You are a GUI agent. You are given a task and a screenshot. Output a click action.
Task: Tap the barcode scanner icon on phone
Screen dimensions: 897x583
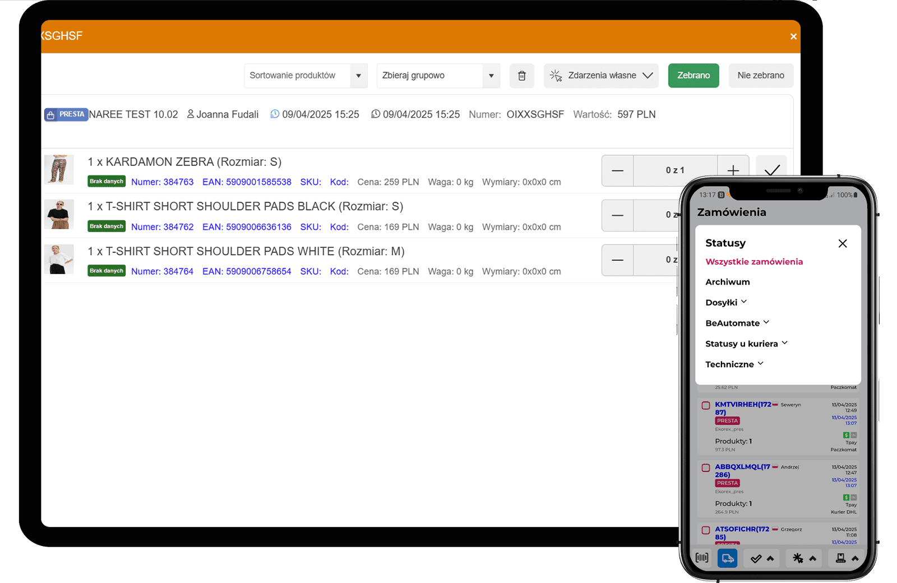coord(701,558)
